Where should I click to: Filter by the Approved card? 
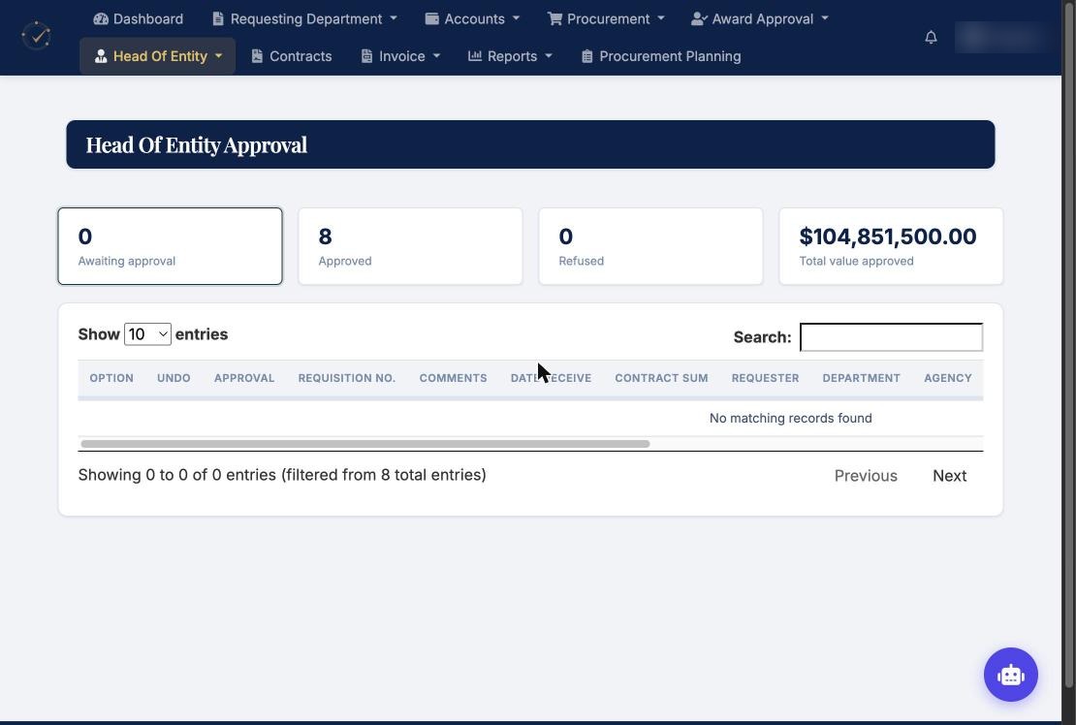410,246
